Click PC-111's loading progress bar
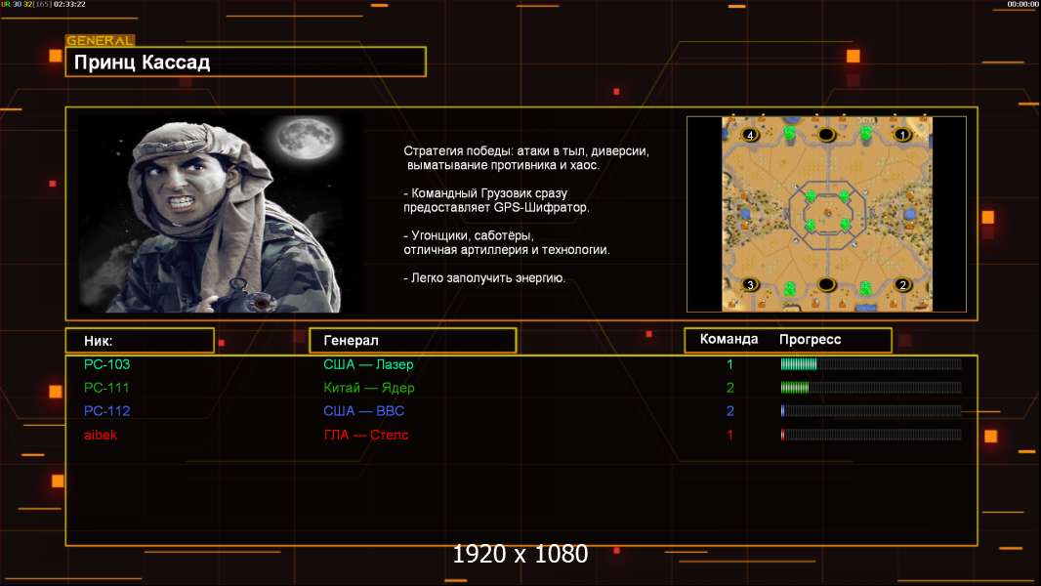 tap(871, 388)
